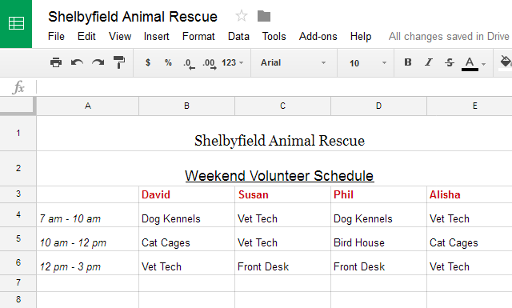Expand the 123 more formats dropdown
Image resolution: width=512 pixels, height=308 pixels.
point(233,62)
